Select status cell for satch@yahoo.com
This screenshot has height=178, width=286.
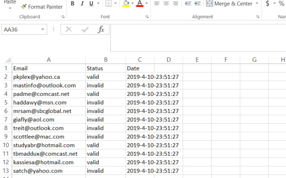[x=105, y=171]
